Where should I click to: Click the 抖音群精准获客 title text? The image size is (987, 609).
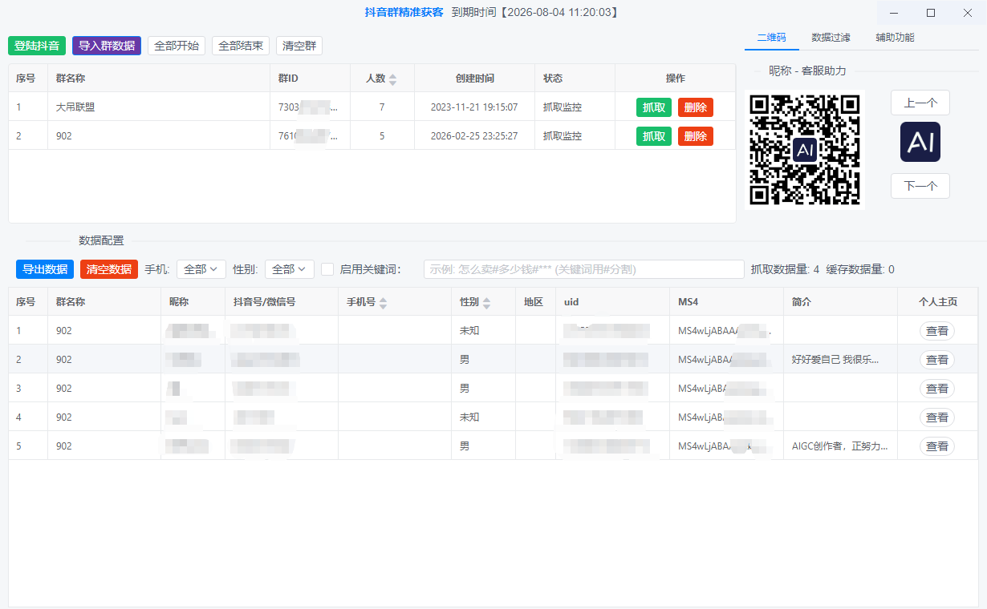(x=404, y=12)
